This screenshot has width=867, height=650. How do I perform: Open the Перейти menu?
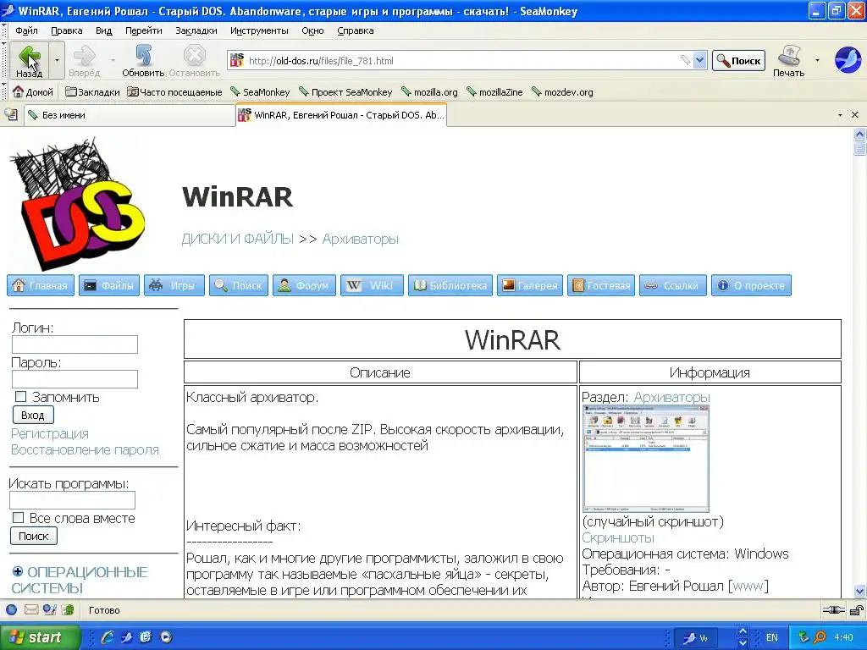coord(144,31)
